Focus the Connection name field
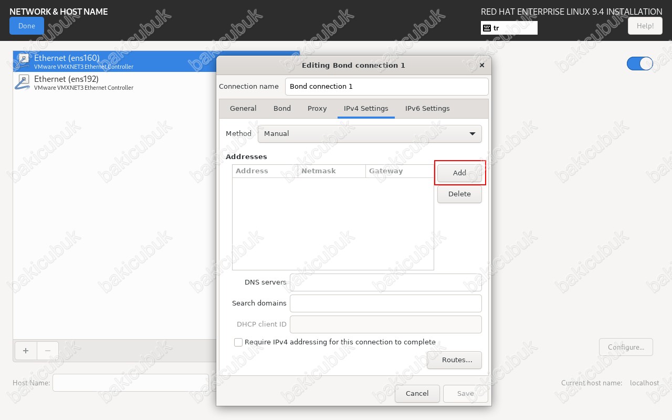Image resolution: width=672 pixels, height=420 pixels. click(x=387, y=87)
